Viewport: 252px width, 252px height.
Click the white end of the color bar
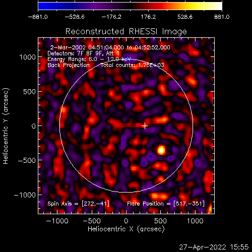[218, 6]
